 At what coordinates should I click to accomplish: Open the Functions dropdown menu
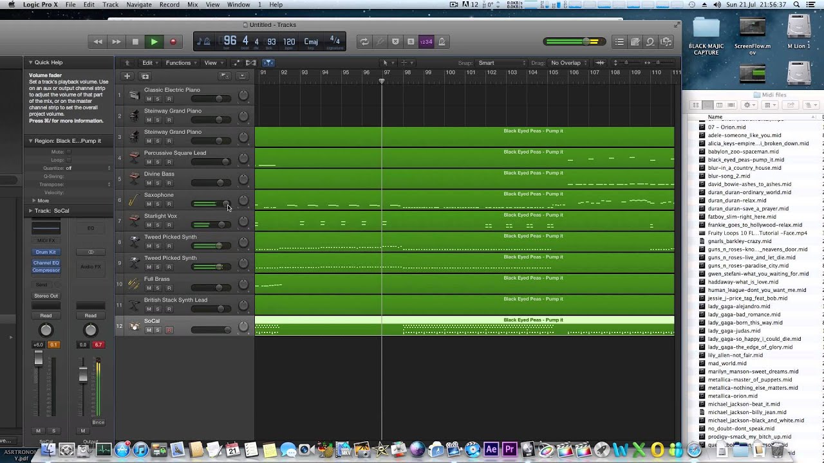click(180, 62)
